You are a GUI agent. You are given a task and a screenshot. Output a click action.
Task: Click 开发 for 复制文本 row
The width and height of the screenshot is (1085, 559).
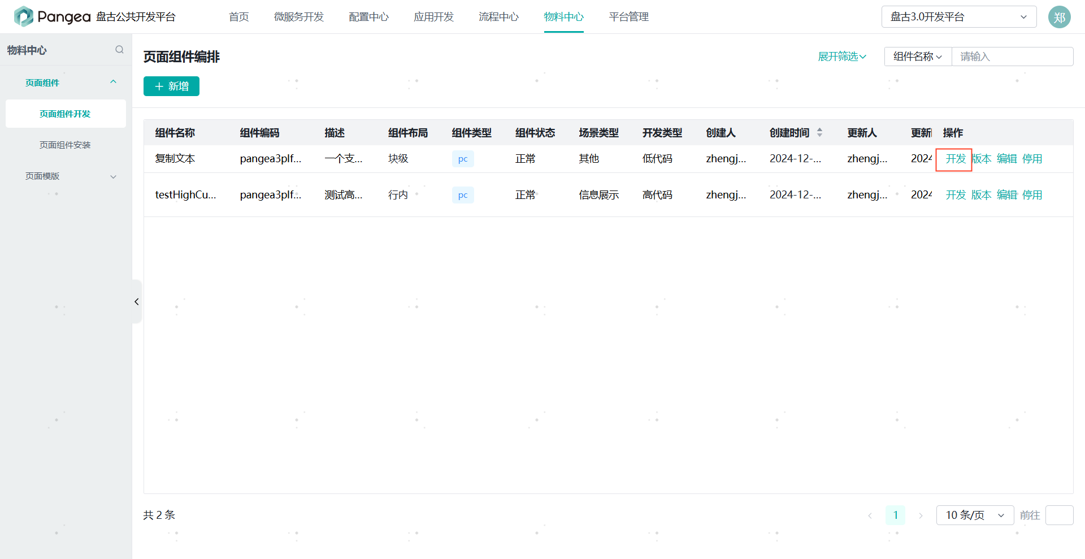956,159
